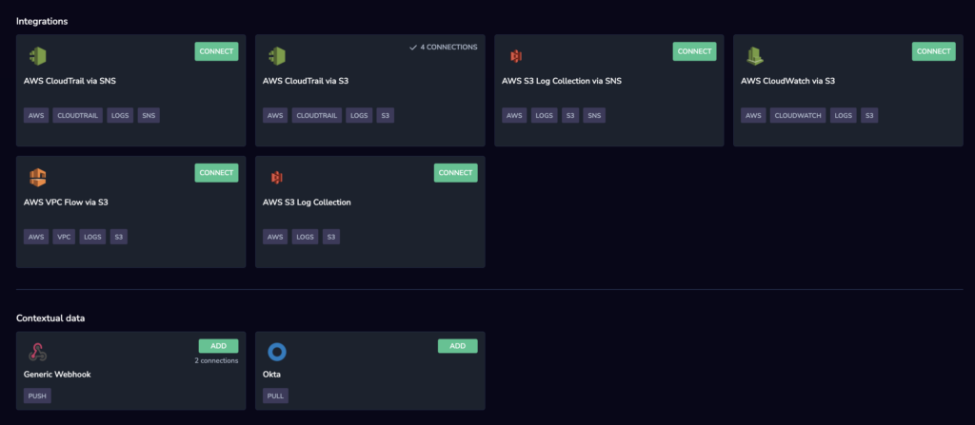Click the checkmark beside 4 CONNECTIONS
Image resolution: width=975 pixels, height=425 pixels.
tap(413, 48)
